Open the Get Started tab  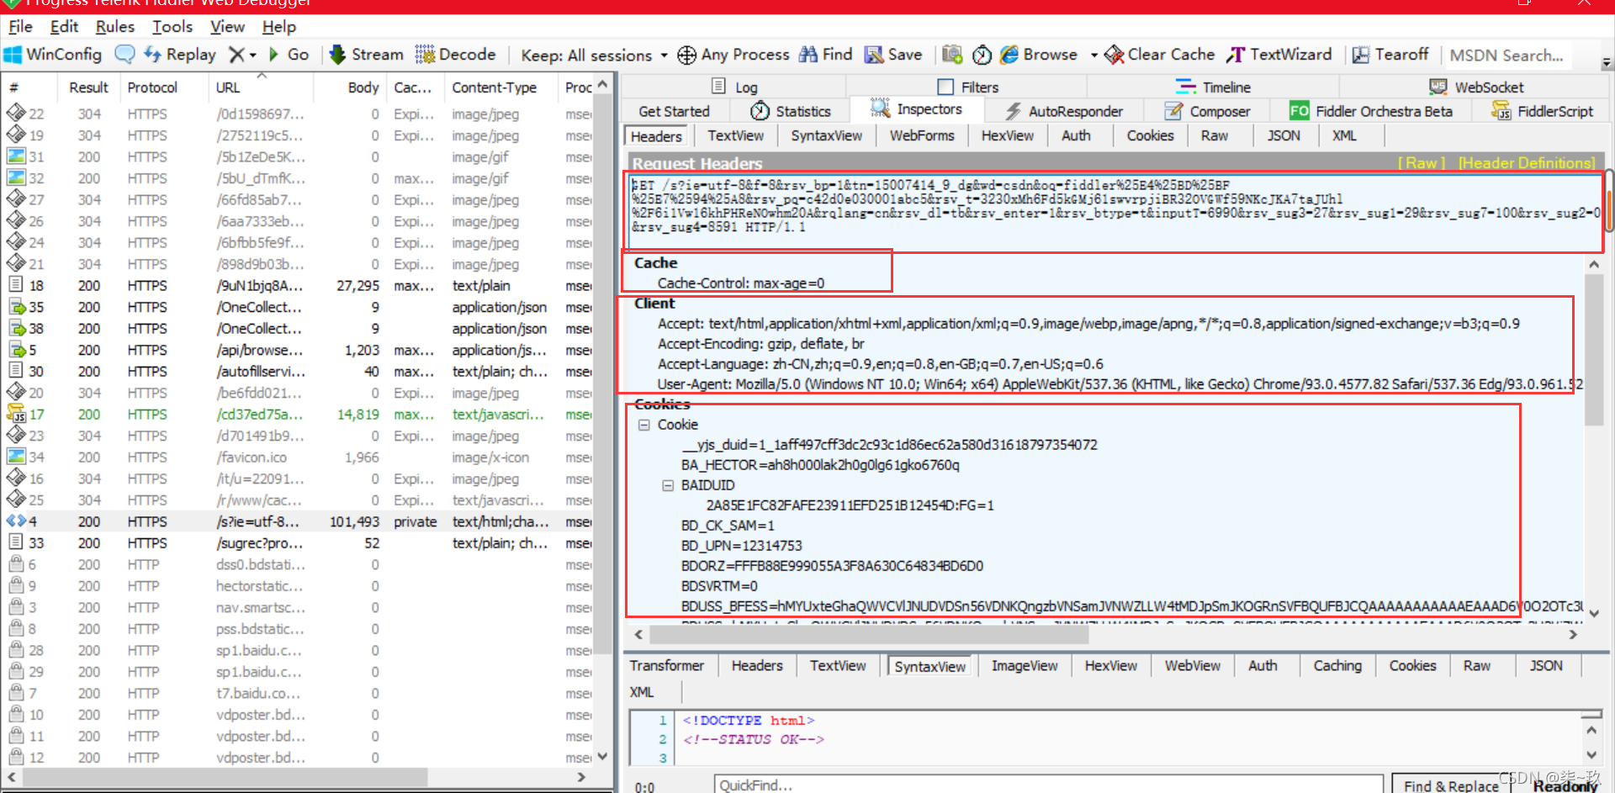click(x=674, y=111)
